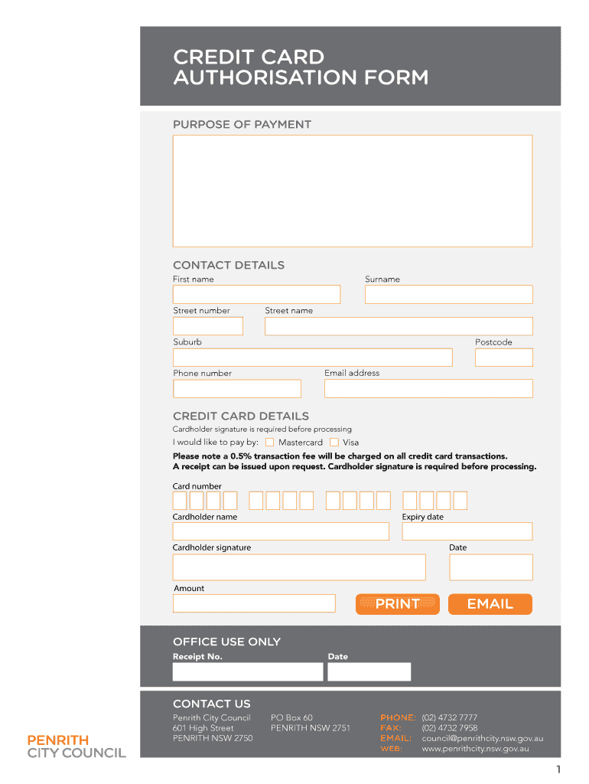Image resolution: width=589 pixels, height=784 pixels.
Task: Select the Street number field
Action: pyautogui.click(x=208, y=326)
